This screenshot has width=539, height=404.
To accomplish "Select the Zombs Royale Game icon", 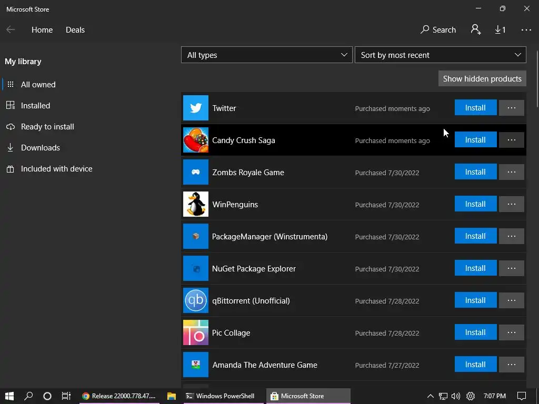I will coord(196,172).
